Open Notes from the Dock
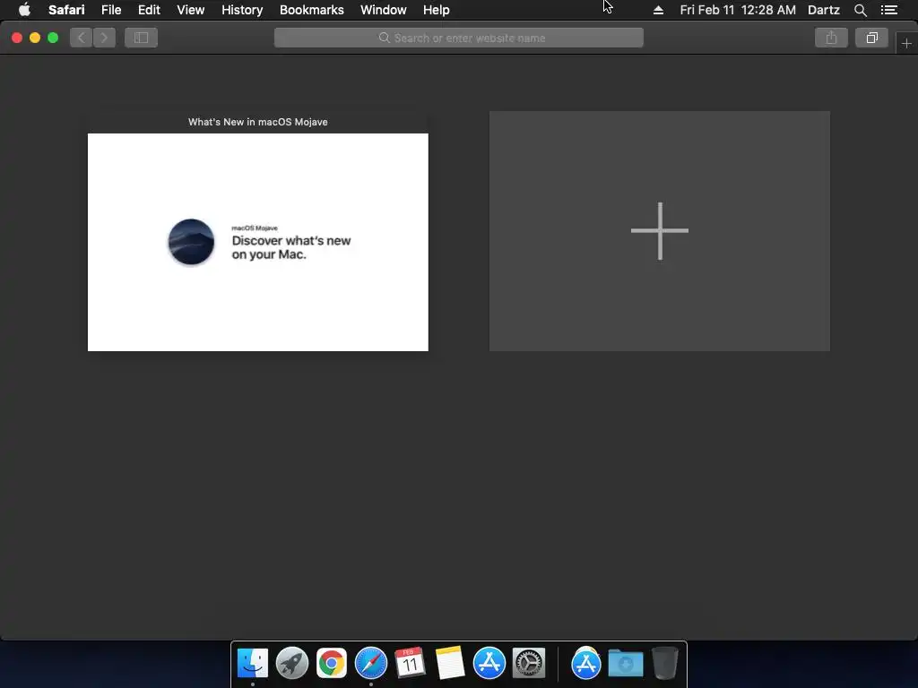This screenshot has height=688, width=918. pos(450,663)
